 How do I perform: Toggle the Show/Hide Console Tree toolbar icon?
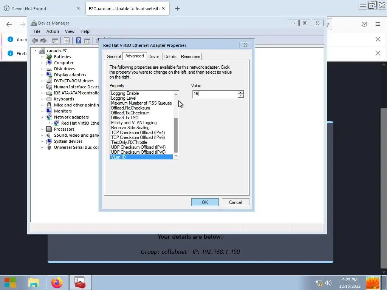pos(55,40)
